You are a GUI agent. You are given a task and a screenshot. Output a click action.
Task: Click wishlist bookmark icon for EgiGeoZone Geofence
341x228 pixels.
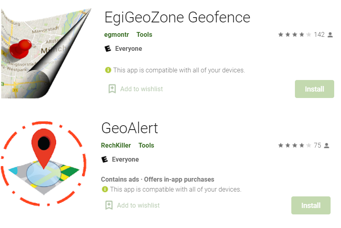click(112, 89)
